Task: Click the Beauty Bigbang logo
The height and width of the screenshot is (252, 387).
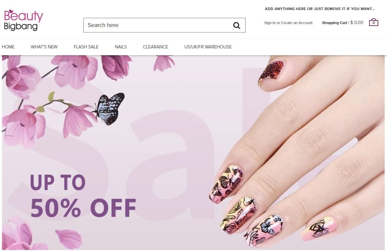Action: [x=23, y=20]
